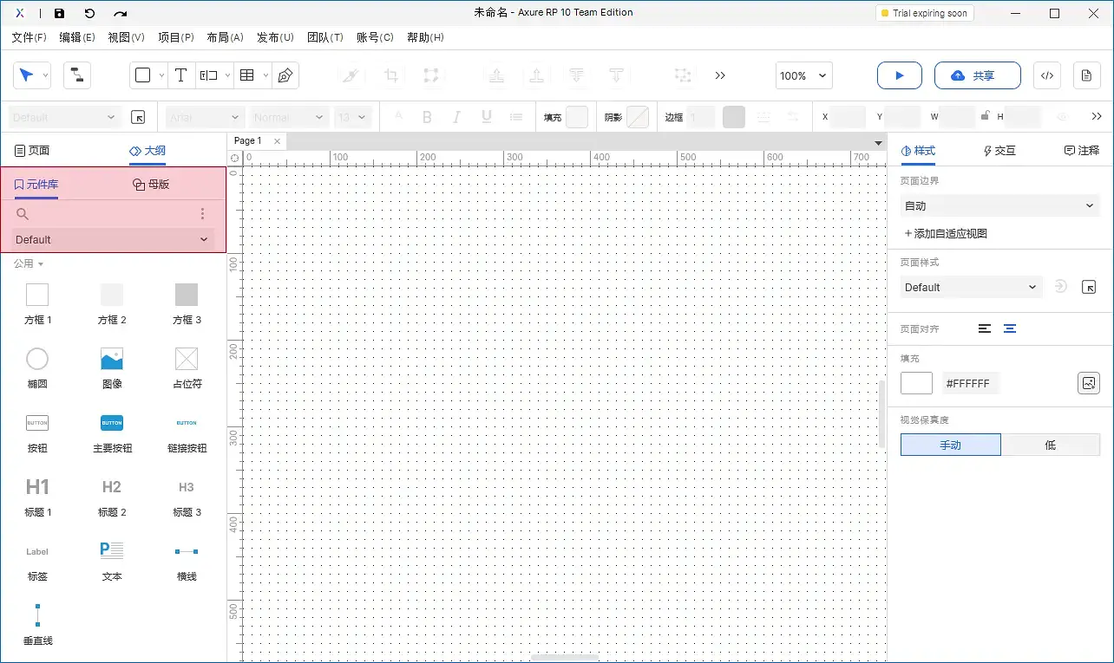Viewport: 1114px width, 663px height.
Task: Open the 发布 menu
Action: (275, 37)
